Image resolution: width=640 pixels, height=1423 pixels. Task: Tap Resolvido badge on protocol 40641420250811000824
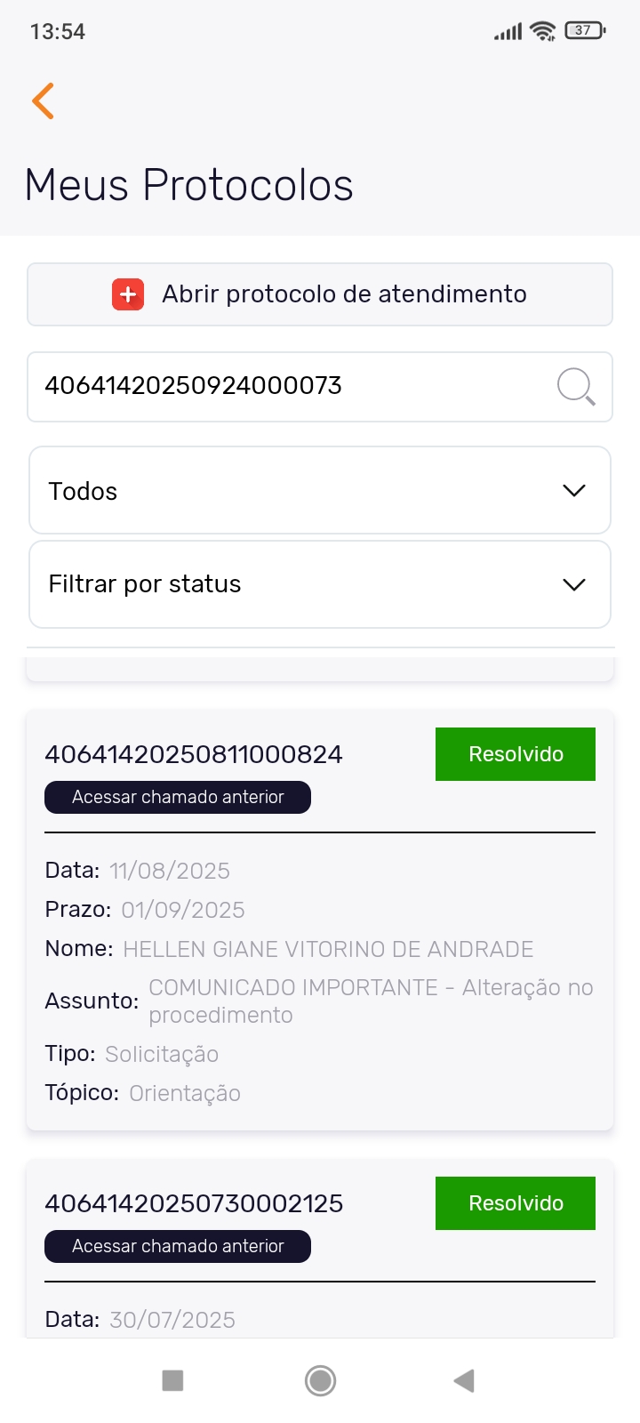pos(516,754)
